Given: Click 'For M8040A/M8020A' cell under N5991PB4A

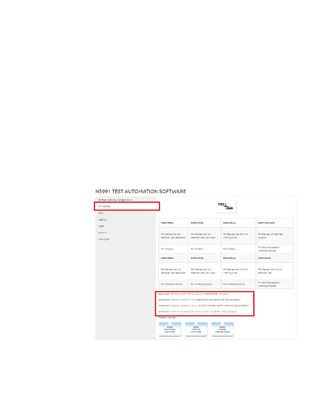Looking at the screenshot, I should (174, 284).
